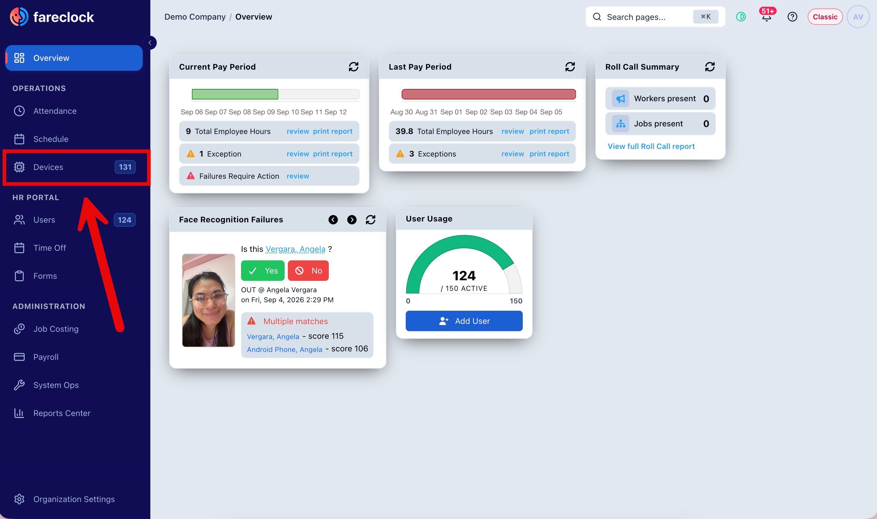Open Reports Center in the sidebar

point(74,413)
